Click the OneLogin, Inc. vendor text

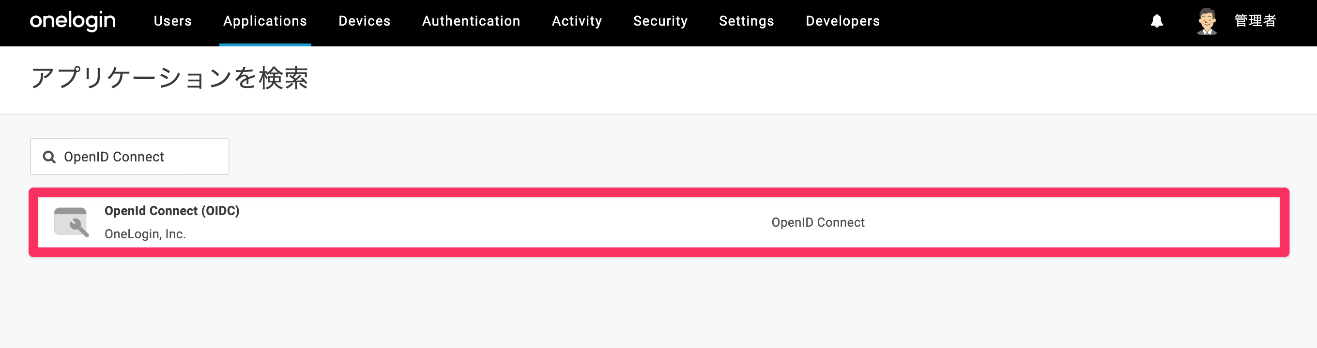point(145,234)
